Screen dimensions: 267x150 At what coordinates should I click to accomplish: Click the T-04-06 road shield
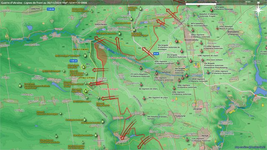click(51, 9)
